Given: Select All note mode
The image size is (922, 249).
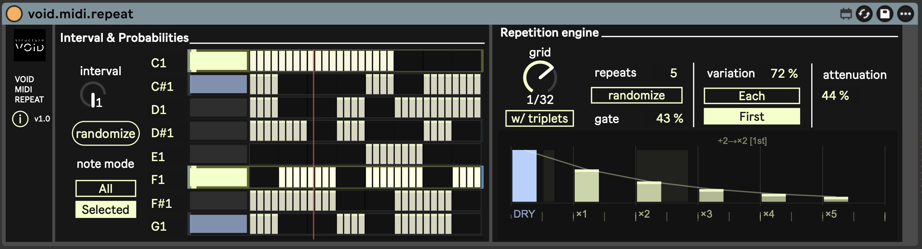Looking at the screenshot, I should (105, 188).
